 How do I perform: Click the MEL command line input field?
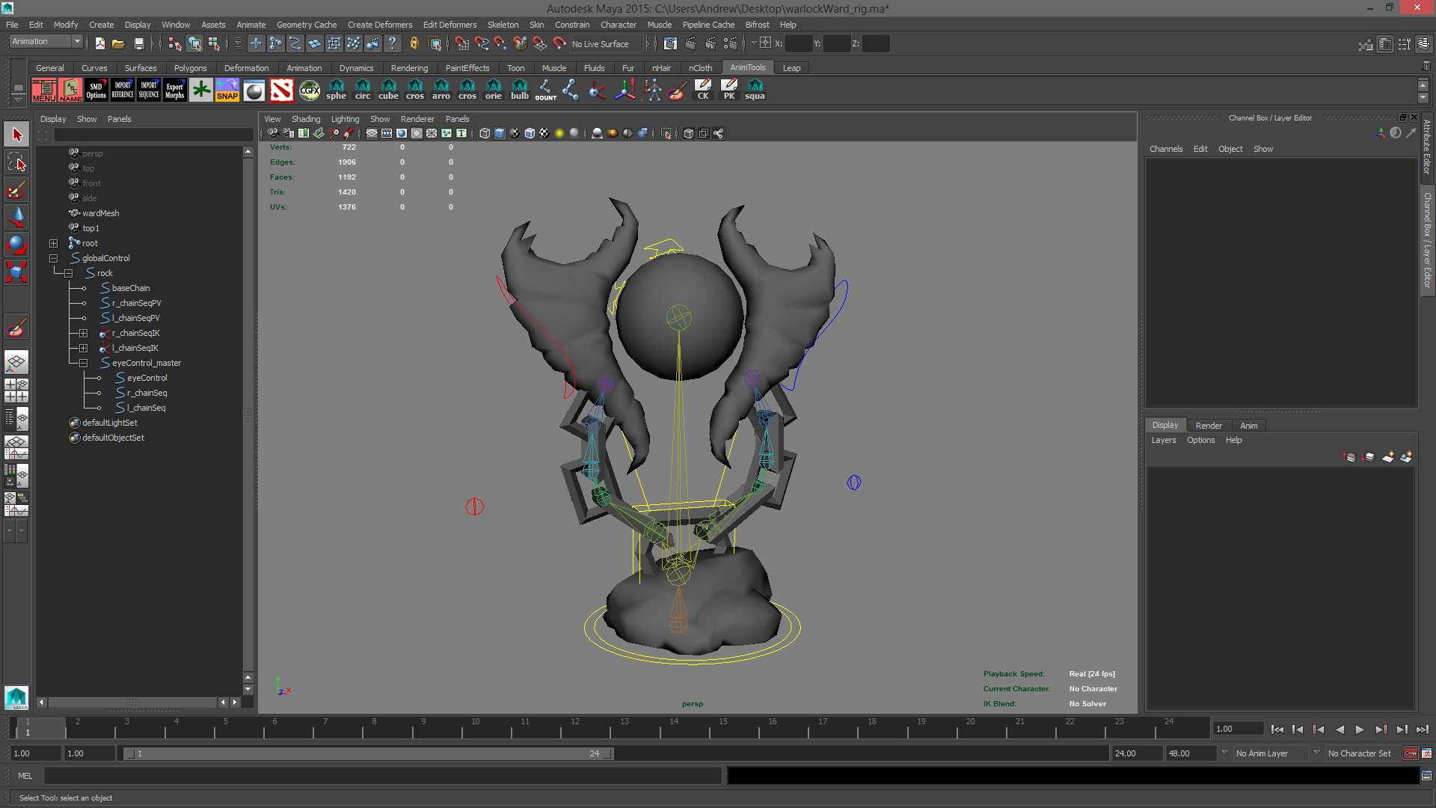coord(381,776)
